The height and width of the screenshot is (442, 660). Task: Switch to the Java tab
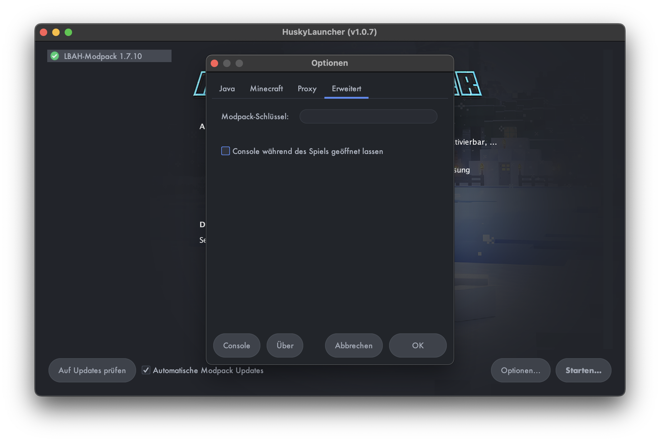click(x=227, y=89)
